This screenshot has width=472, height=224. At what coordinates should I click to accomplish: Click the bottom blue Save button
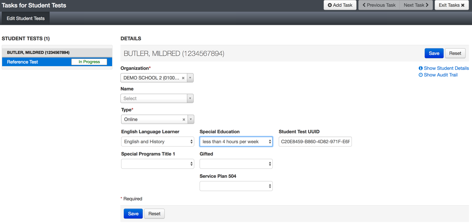[x=133, y=214]
